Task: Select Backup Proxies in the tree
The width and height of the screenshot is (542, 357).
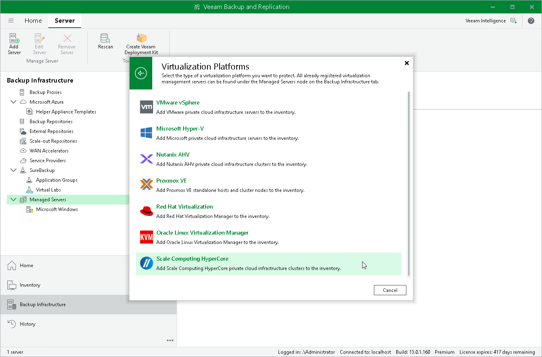Action: 45,92
